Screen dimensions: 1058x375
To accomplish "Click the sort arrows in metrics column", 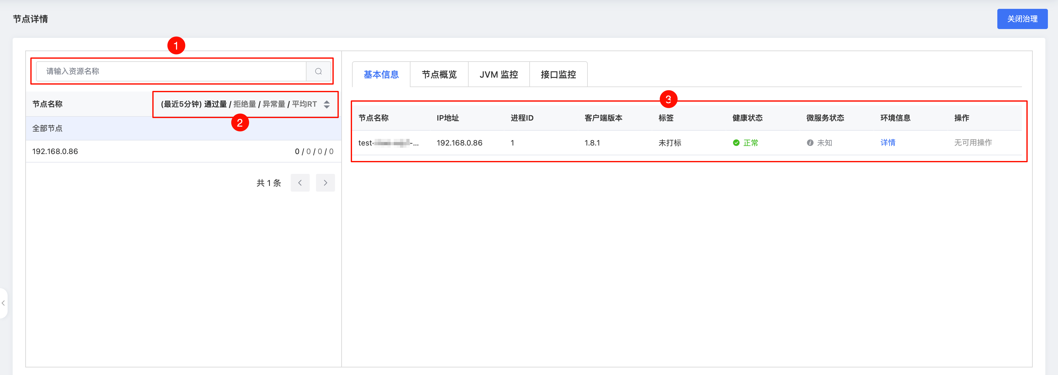I will coord(326,104).
